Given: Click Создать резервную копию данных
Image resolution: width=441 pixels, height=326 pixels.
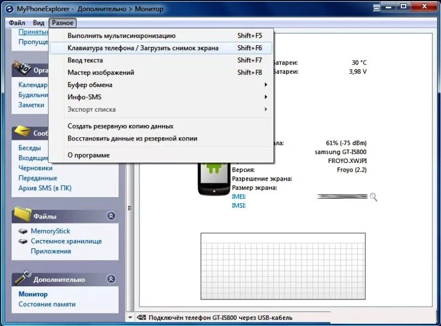Looking at the screenshot, I should click(x=161, y=126).
